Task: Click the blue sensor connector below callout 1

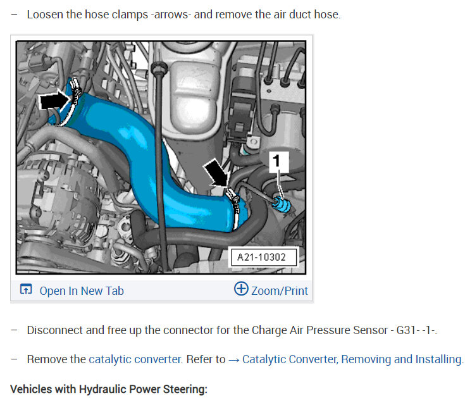Action: (x=280, y=204)
